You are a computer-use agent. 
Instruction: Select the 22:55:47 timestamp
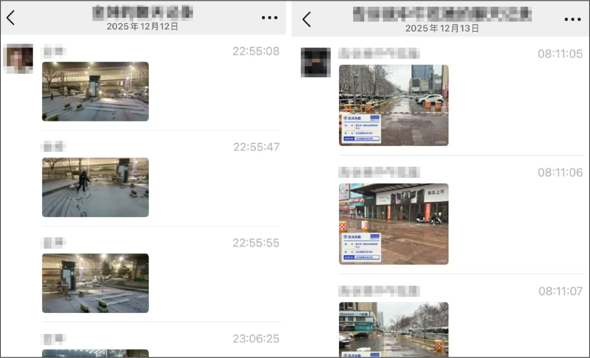(x=256, y=147)
